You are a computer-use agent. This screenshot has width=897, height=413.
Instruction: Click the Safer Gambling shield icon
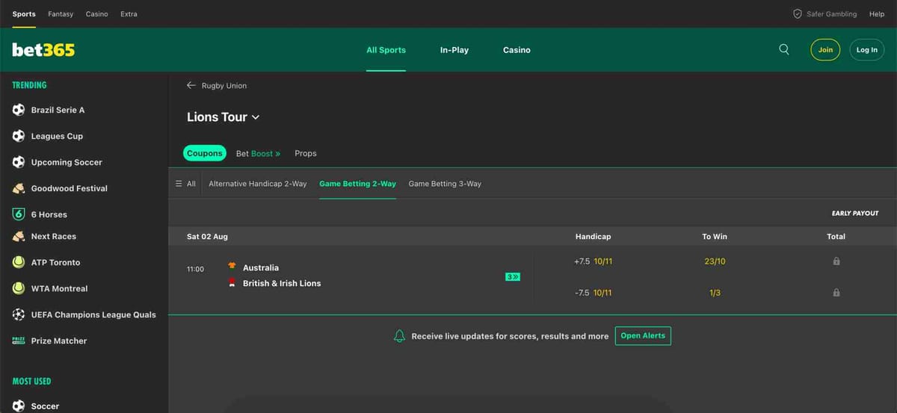click(x=798, y=14)
